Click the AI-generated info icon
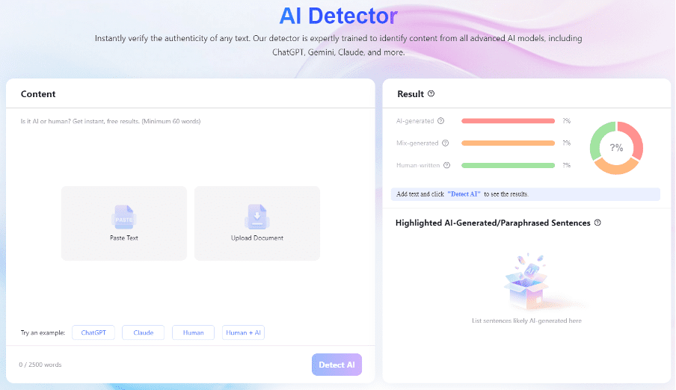676x390 pixels. (441, 121)
